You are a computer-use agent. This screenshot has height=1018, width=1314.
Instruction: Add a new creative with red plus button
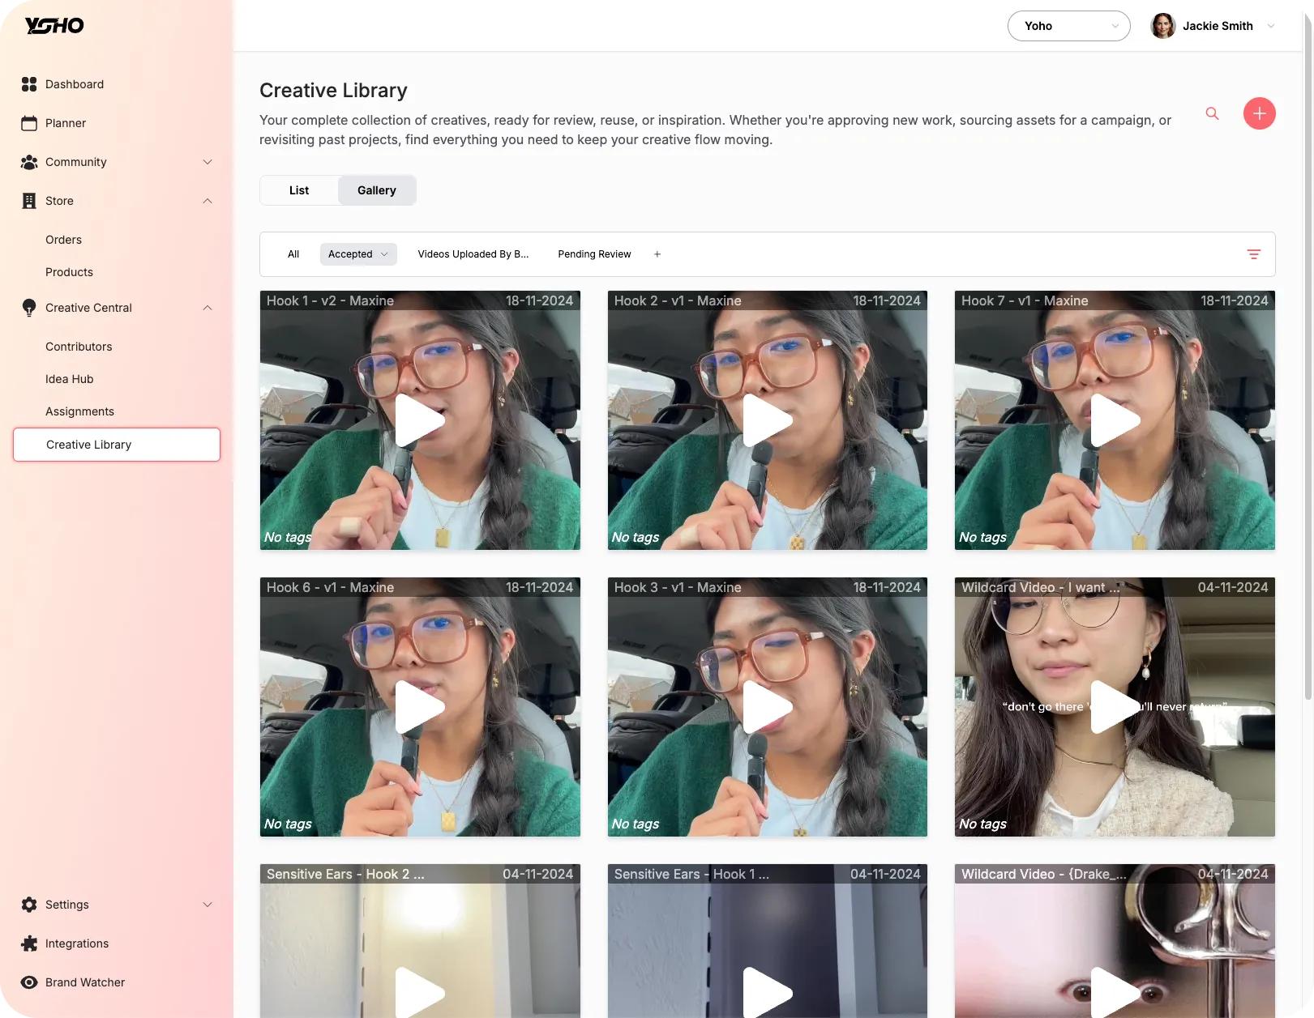(x=1259, y=113)
